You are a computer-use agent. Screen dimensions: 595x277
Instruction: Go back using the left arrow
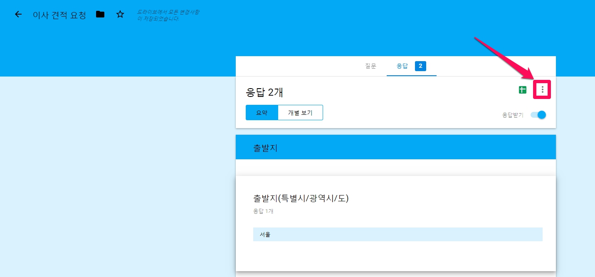(18, 15)
